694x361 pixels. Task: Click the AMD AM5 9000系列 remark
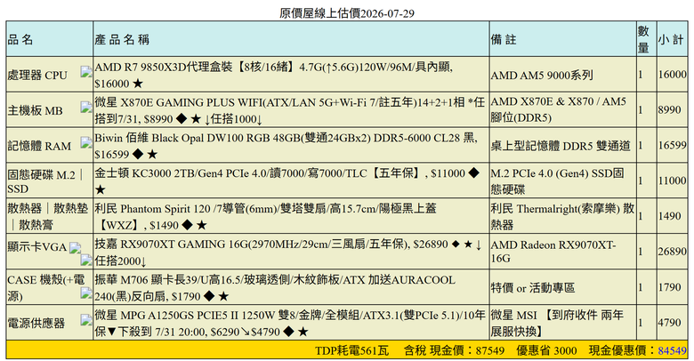click(542, 76)
